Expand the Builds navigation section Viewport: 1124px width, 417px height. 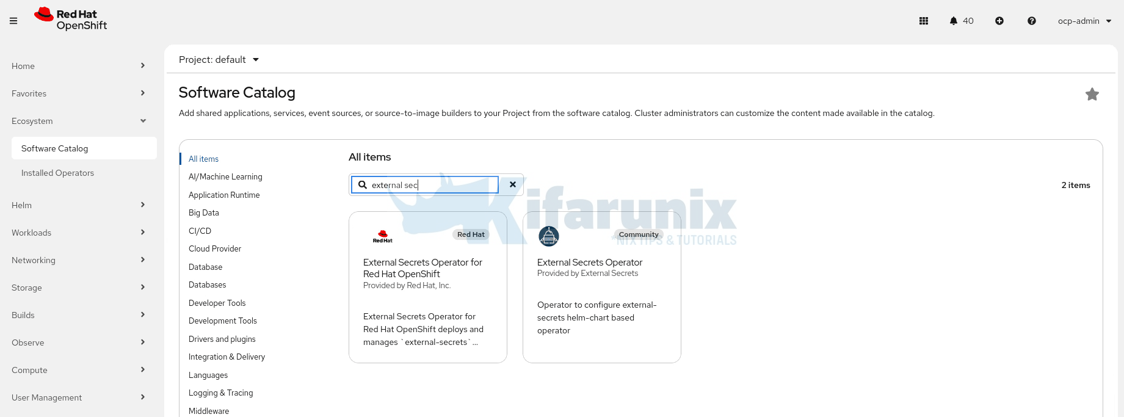(x=78, y=315)
